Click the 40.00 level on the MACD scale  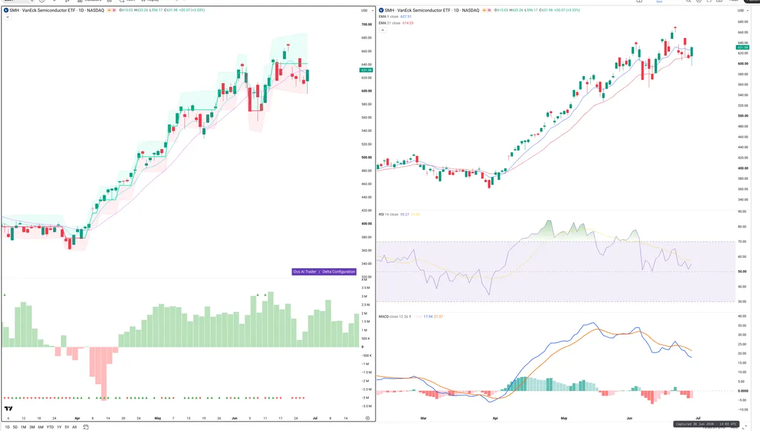click(744, 316)
